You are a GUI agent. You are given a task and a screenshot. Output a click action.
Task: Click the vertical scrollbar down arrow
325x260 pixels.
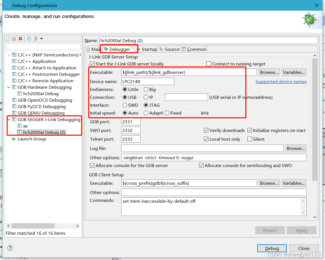(x=315, y=217)
